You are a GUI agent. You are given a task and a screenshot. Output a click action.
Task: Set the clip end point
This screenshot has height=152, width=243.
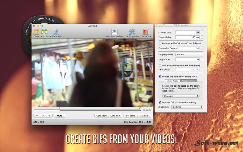(x=144, y=116)
